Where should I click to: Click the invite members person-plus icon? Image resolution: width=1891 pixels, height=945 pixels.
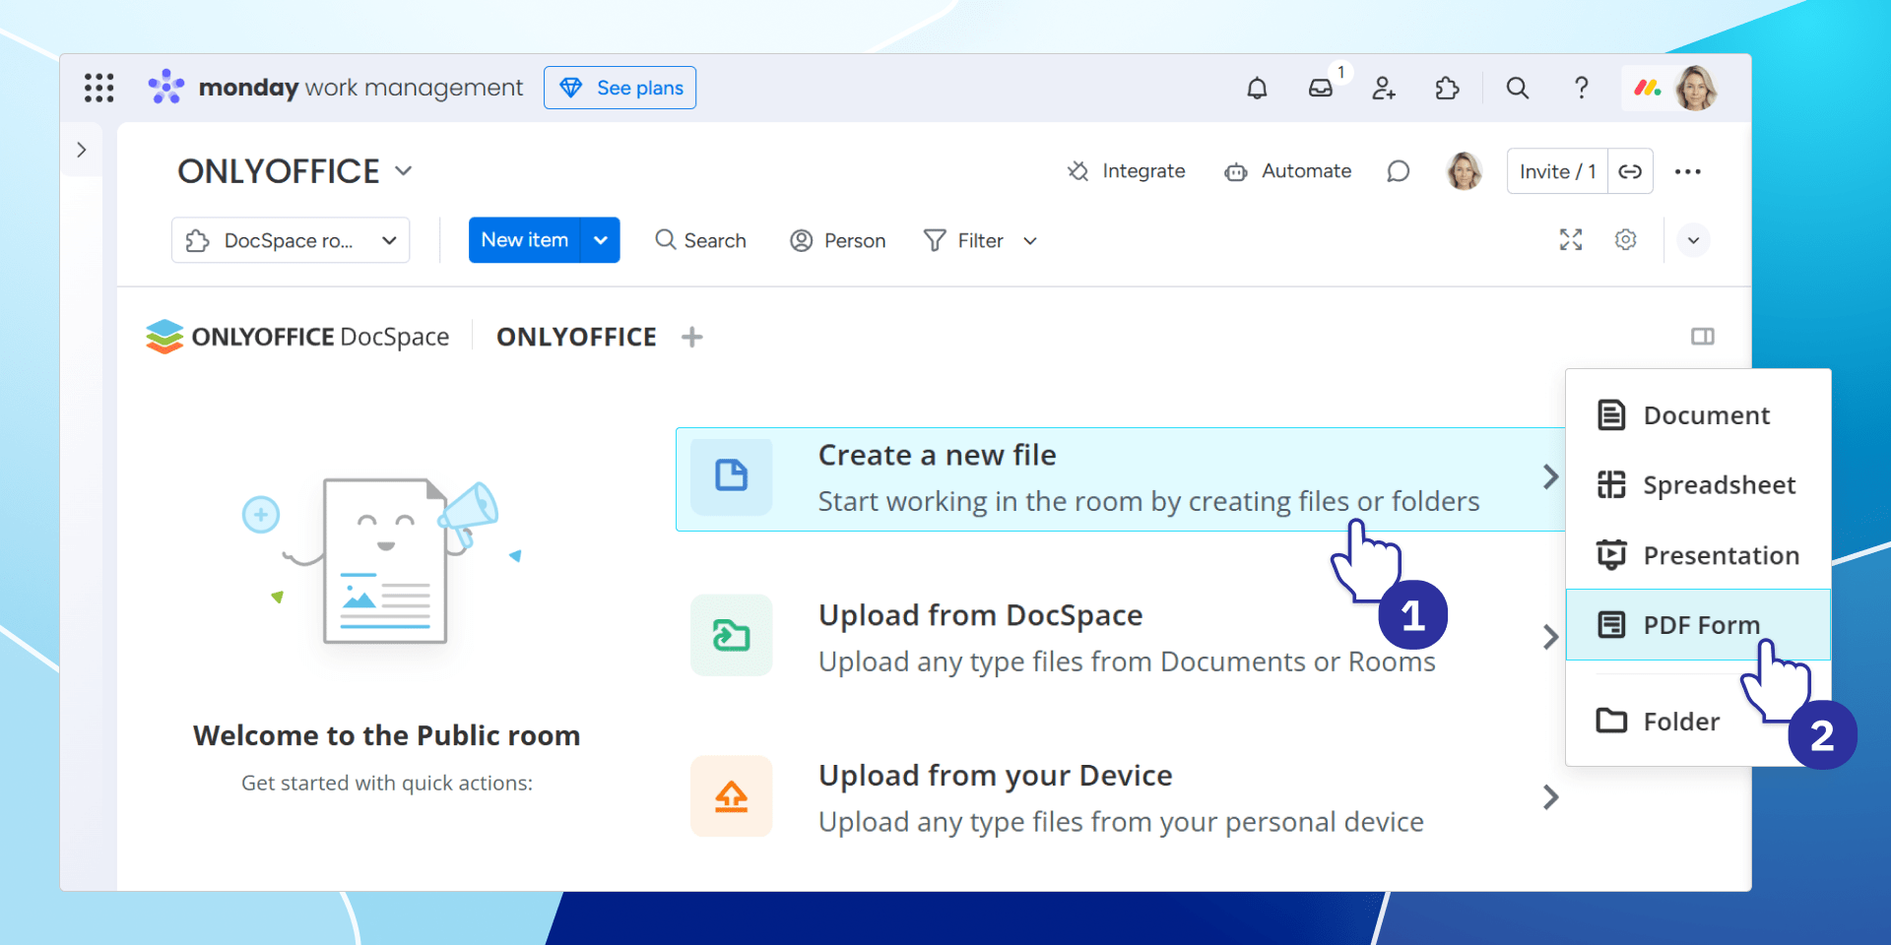pyautogui.click(x=1384, y=88)
